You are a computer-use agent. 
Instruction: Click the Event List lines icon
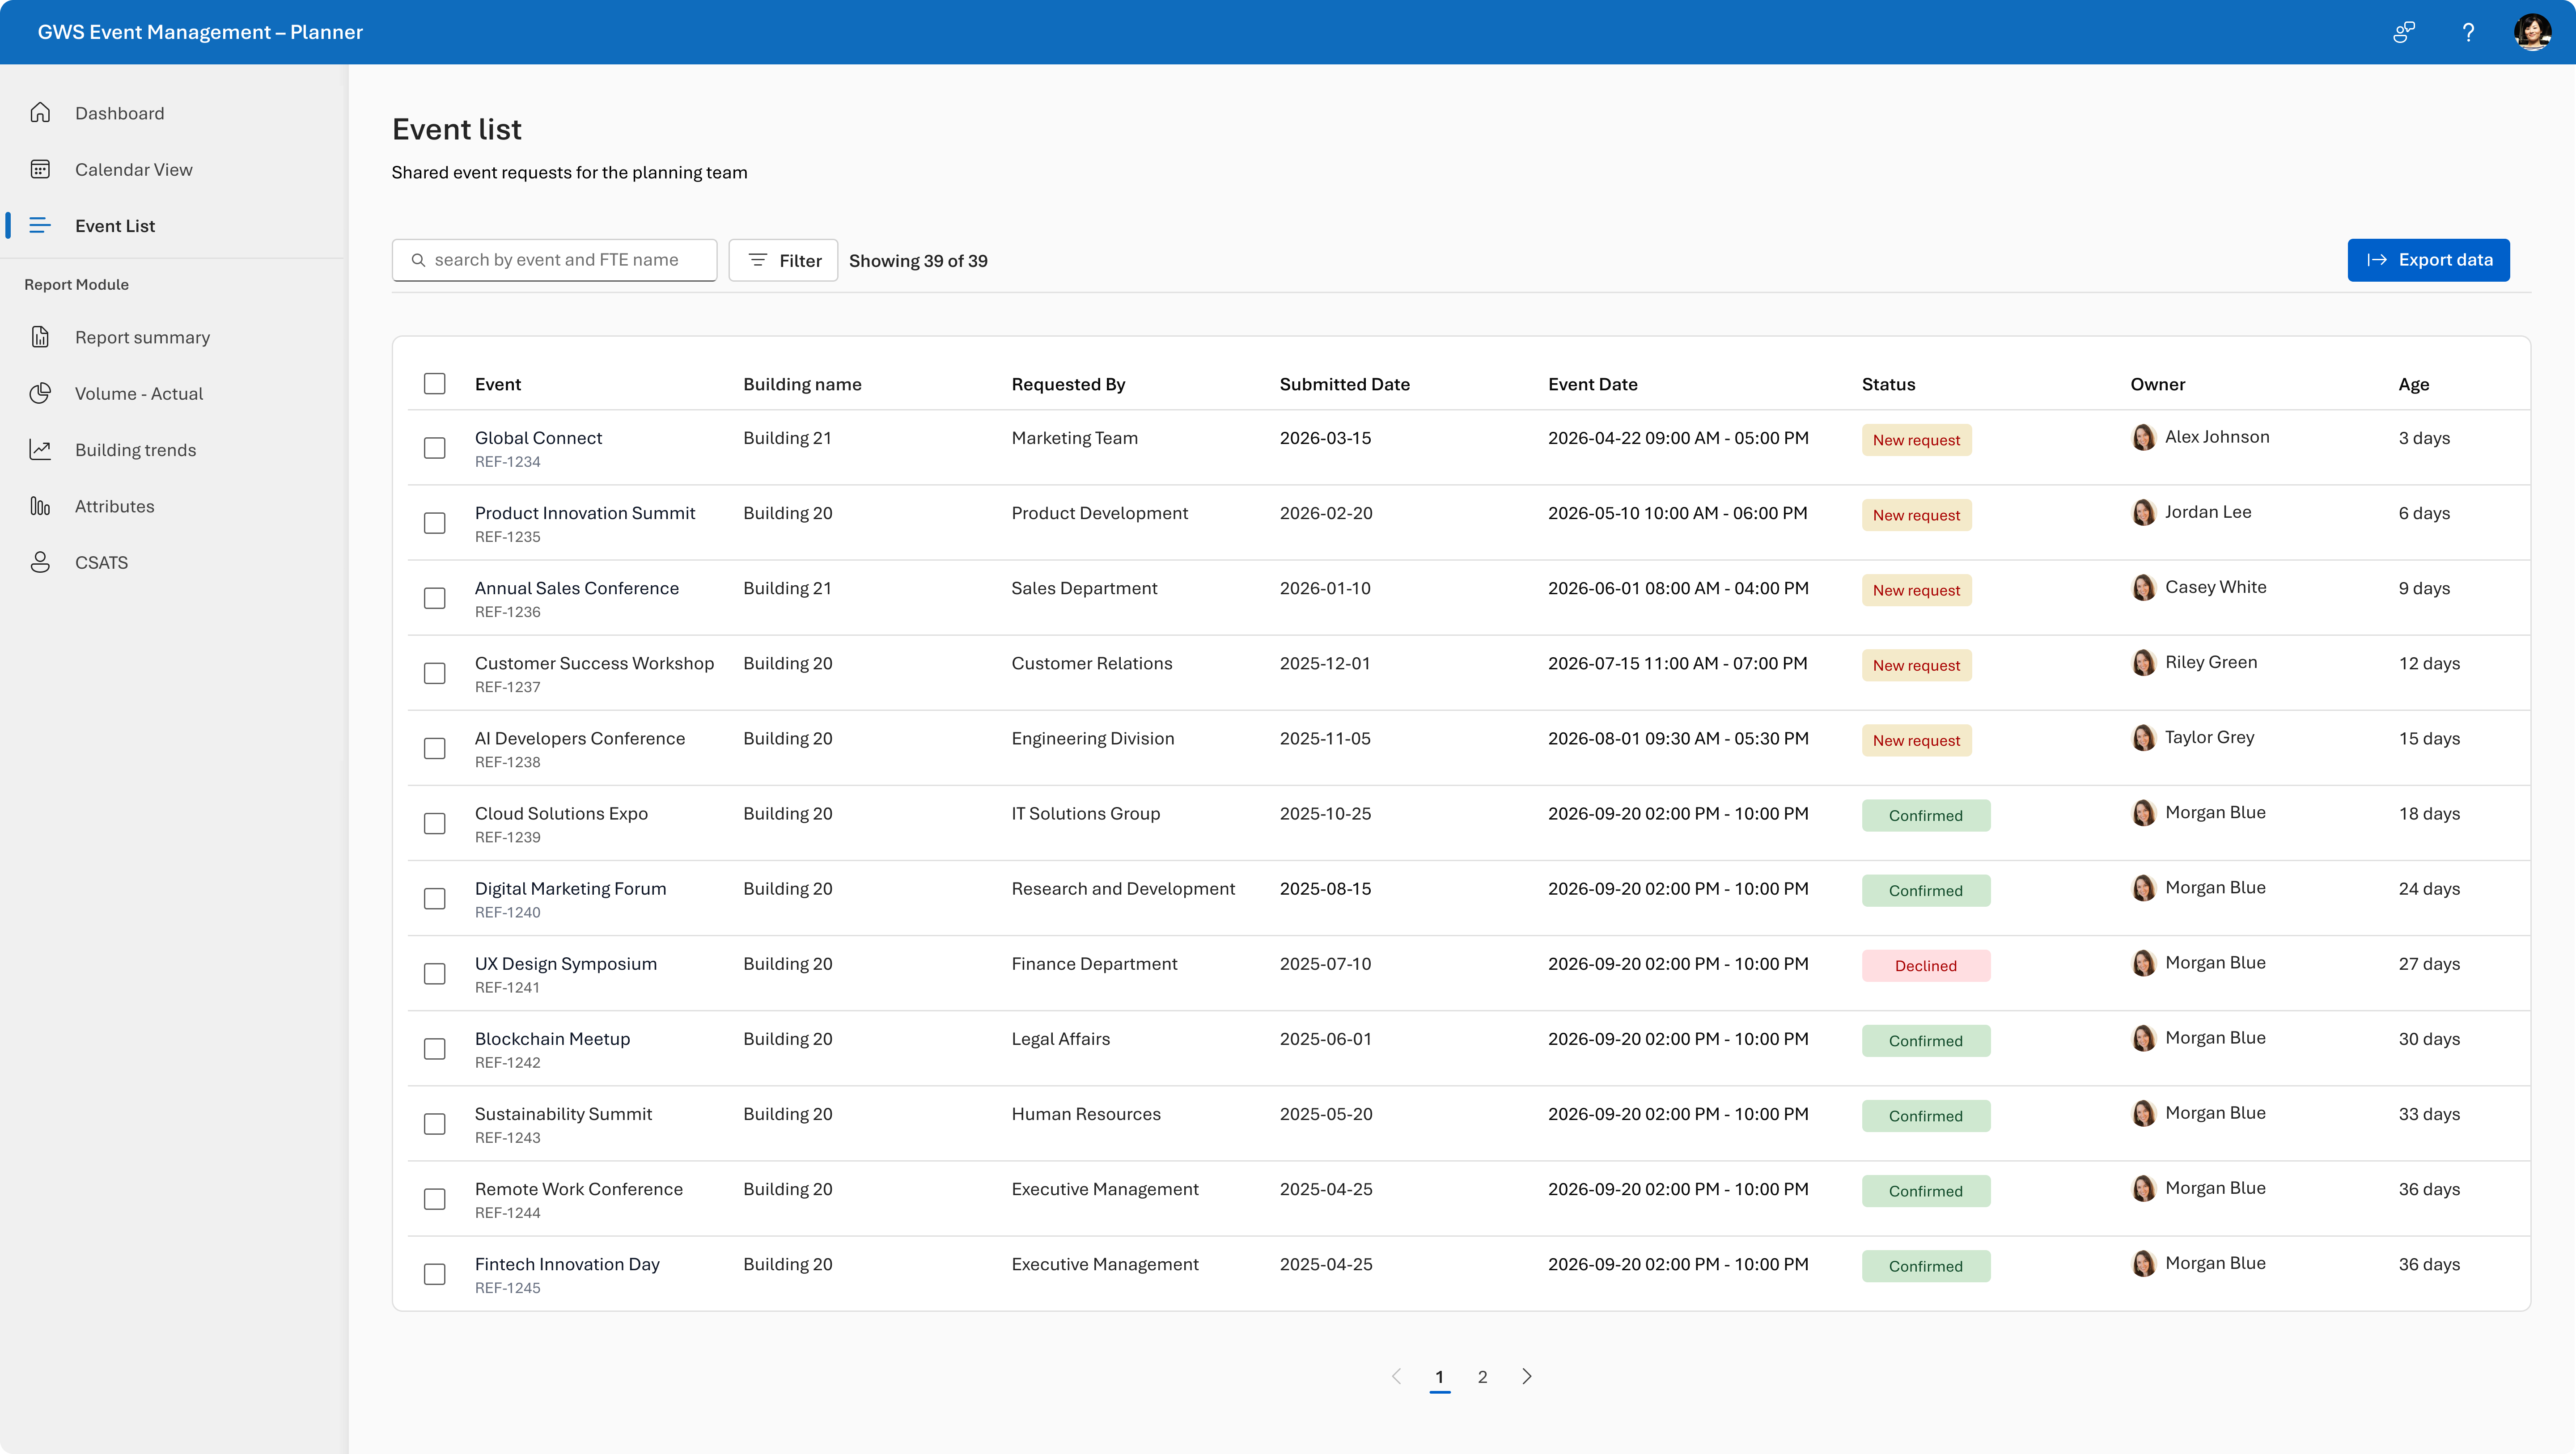pyautogui.click(x=40, y=226)
